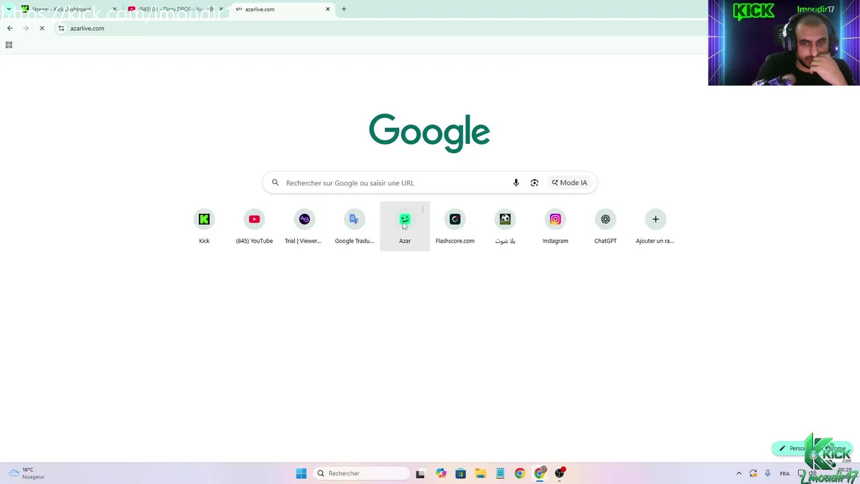Close the azarlive.com tab
The height and width of the screenshot is (484, 860).
click(x=328, y=9)
